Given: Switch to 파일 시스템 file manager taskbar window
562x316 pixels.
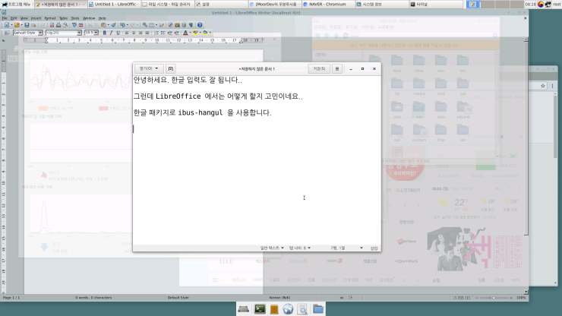Looking at the screenshot, I should point(168,5).
